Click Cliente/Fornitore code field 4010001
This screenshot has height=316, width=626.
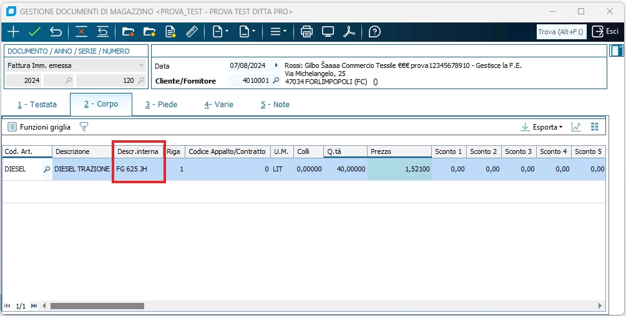[x=250, y=80]
